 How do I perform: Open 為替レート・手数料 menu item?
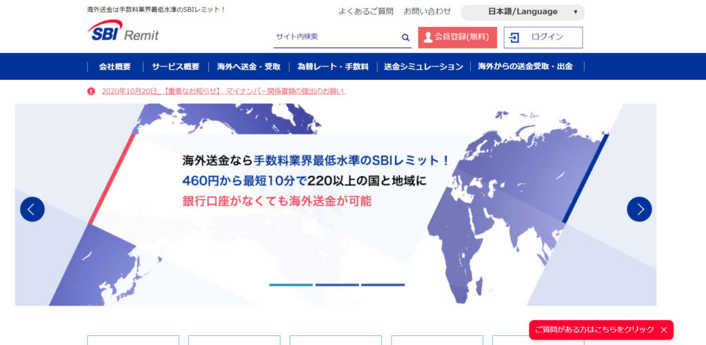[x=333, y=67]
